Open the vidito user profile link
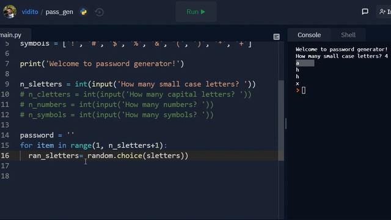Screen dimensions: 391x220 click(30, 12)
